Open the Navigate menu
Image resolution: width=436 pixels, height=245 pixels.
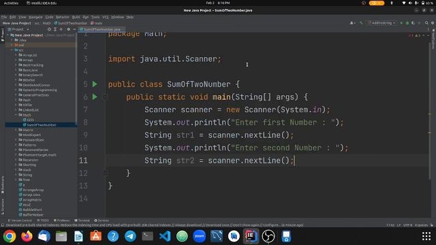35,17
